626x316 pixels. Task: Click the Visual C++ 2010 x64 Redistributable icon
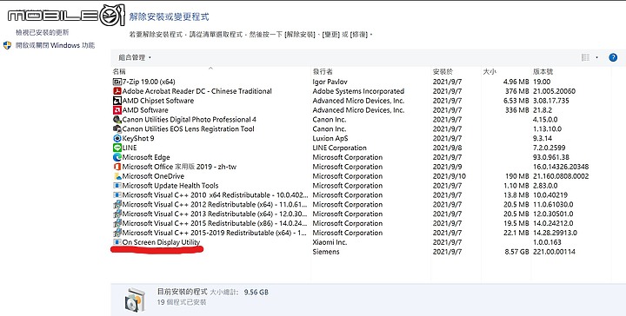pos(117,195)
